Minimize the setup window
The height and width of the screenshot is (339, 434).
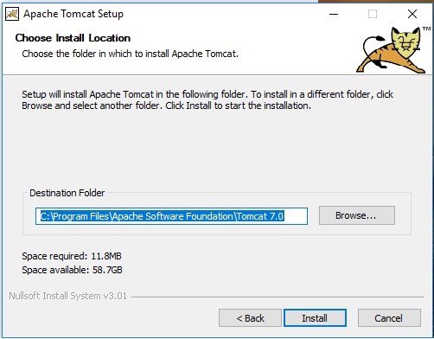point(334,14)
